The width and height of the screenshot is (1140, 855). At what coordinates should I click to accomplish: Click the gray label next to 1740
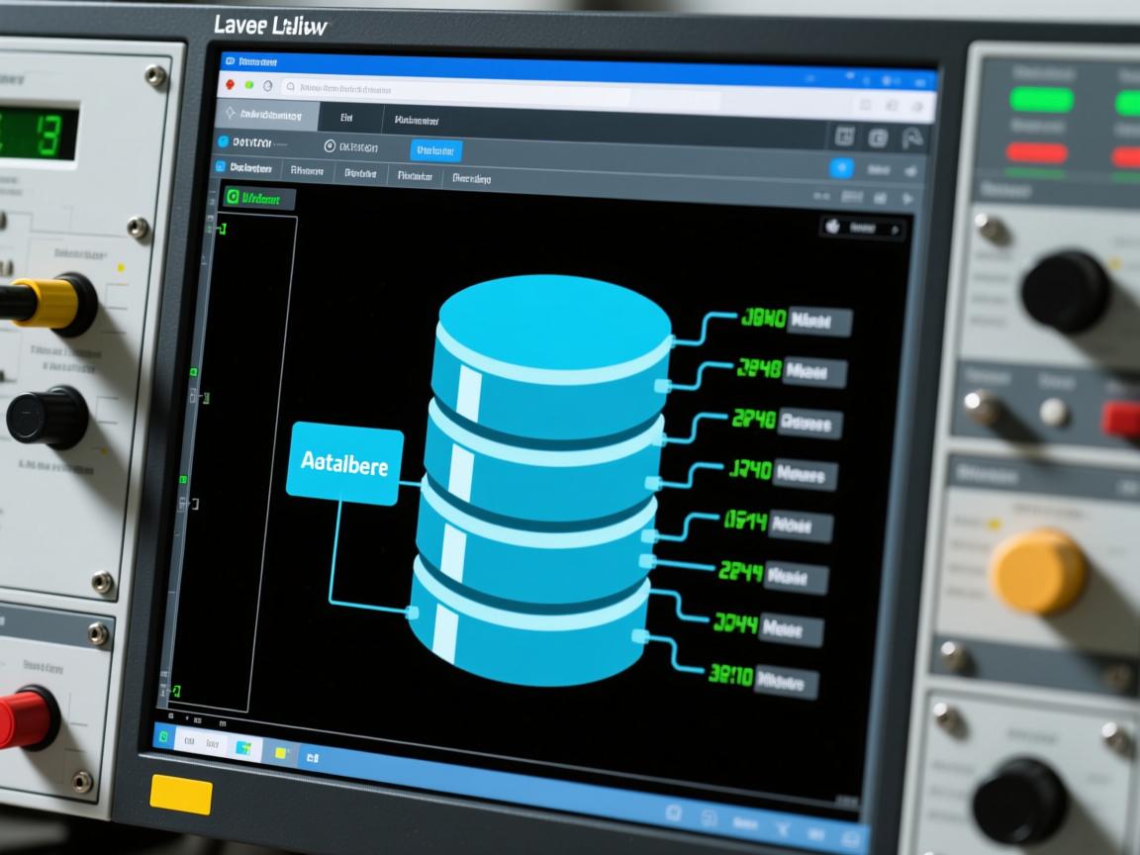click(805, 474)
